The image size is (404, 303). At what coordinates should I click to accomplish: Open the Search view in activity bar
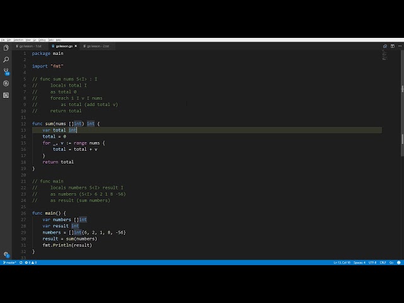(6, 59)
